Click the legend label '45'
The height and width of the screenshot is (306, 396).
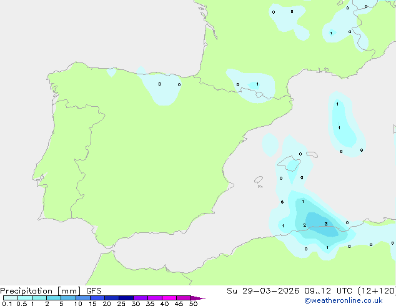pyautogui.click(x=179, y=304)
